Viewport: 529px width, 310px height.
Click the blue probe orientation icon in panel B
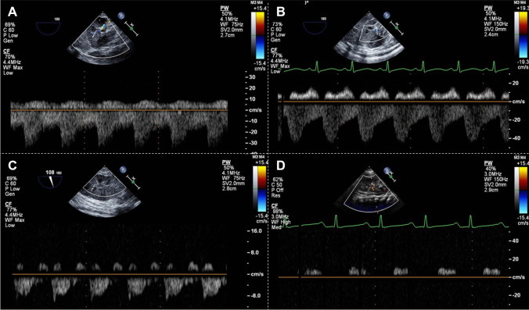pos(387,15)
